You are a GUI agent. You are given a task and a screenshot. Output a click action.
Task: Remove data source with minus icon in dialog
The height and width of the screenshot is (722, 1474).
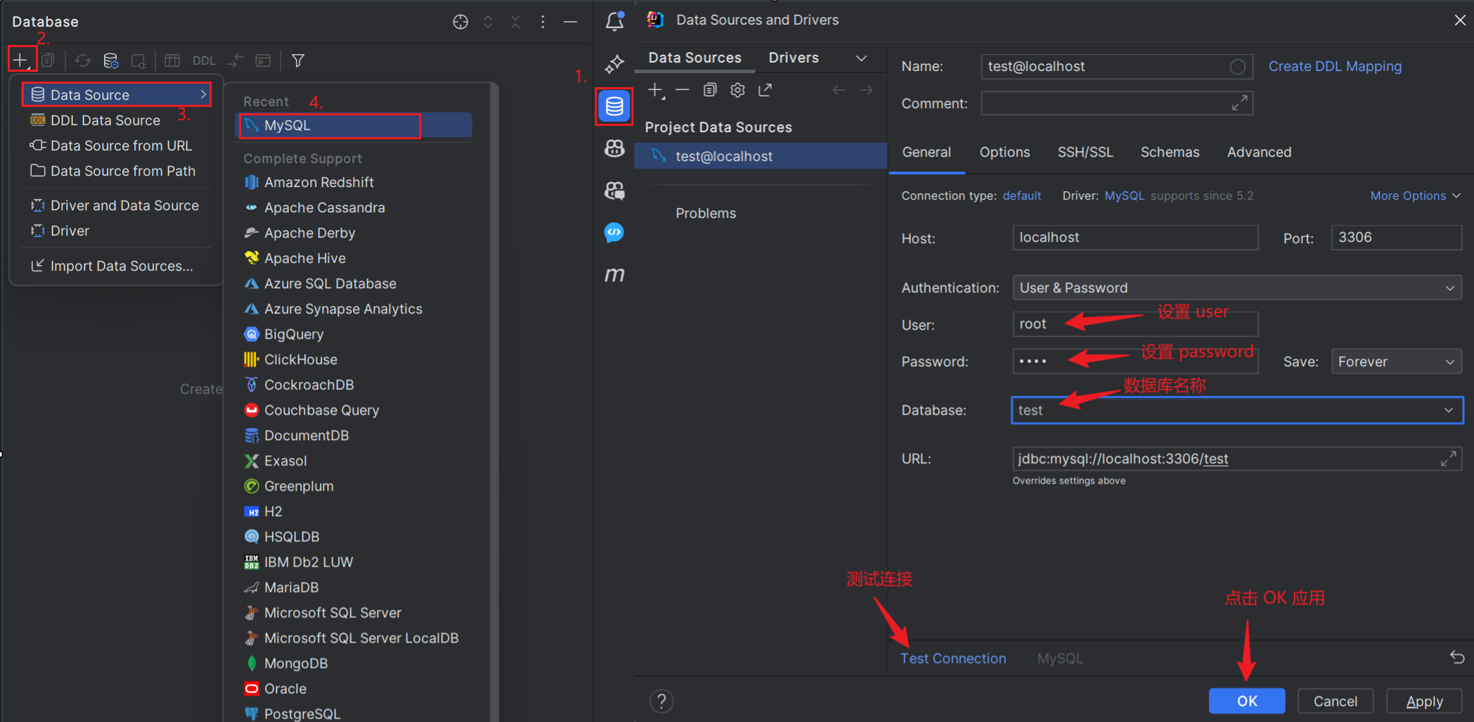coord(682,90)
